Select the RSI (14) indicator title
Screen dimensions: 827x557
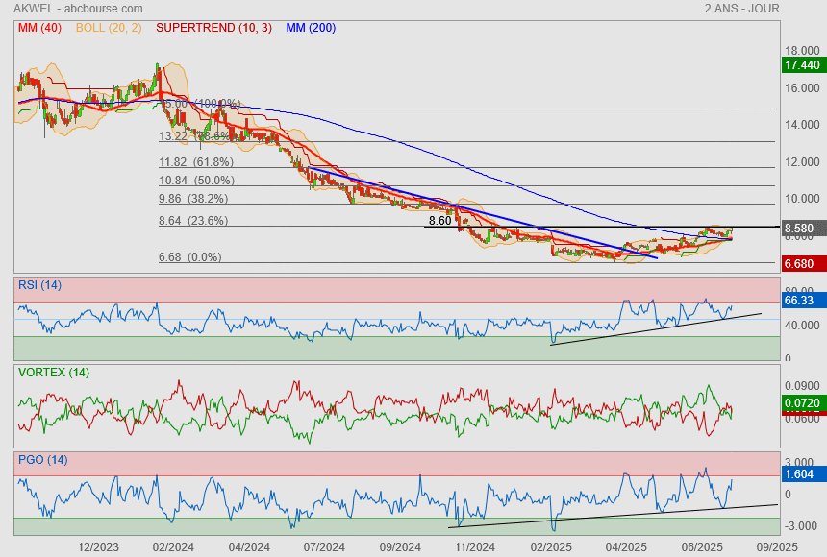[x=39, y=285]
